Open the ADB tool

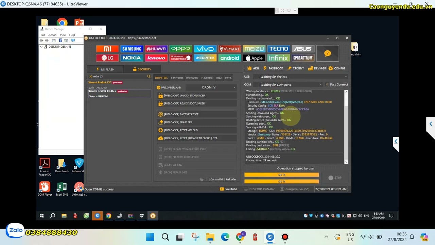[x=253, y=68]
